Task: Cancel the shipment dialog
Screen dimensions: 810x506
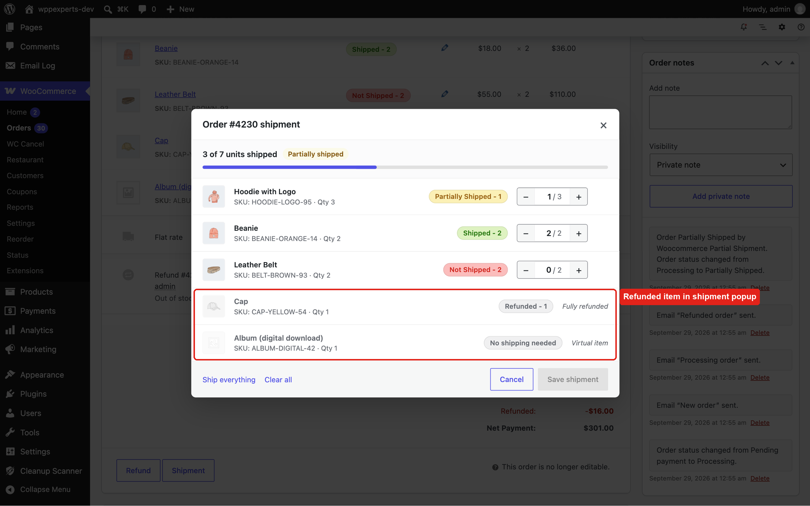Action: tap(512, 379)
